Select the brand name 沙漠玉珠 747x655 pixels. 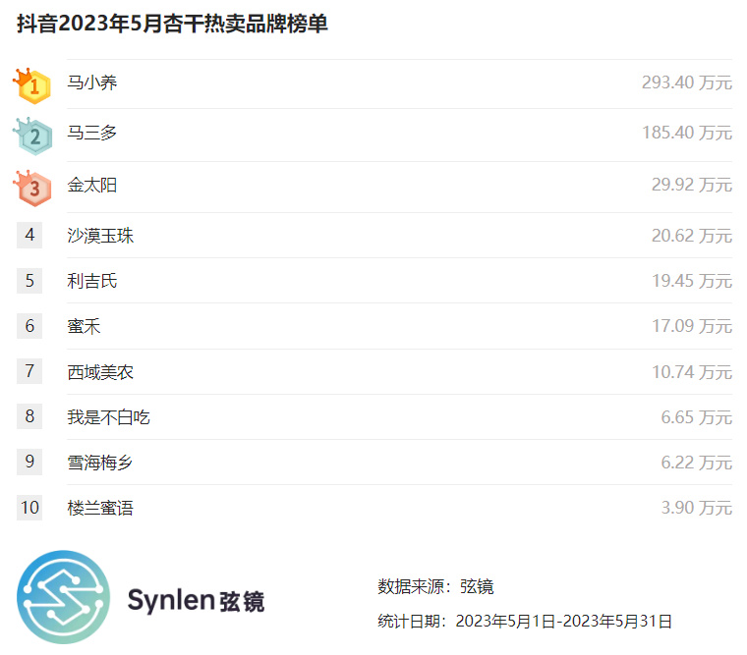click(x=100, y=236)
